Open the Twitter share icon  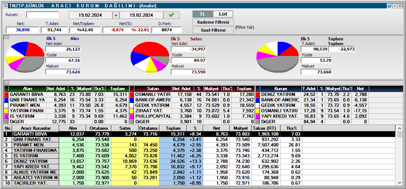[x=389, y=6]
